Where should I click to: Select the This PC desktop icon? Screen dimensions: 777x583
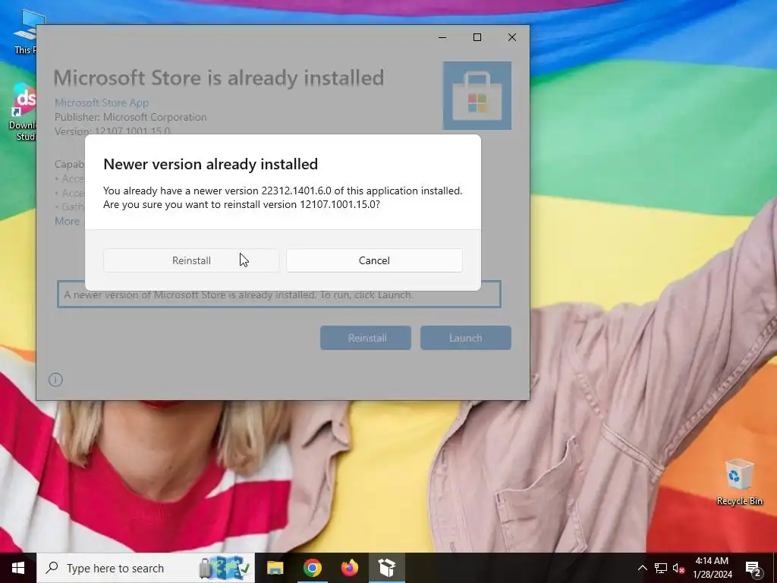point(25,32)
